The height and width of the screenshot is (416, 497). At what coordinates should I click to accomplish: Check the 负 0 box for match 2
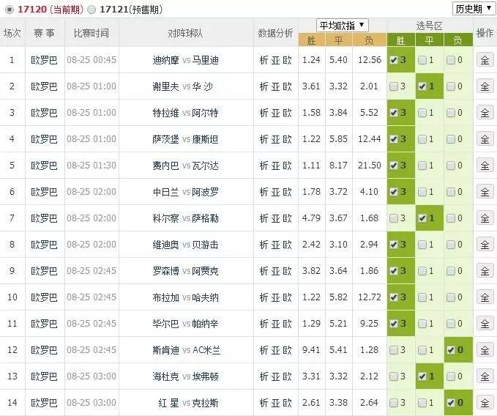pyautogui.click(x=450, y=86)
